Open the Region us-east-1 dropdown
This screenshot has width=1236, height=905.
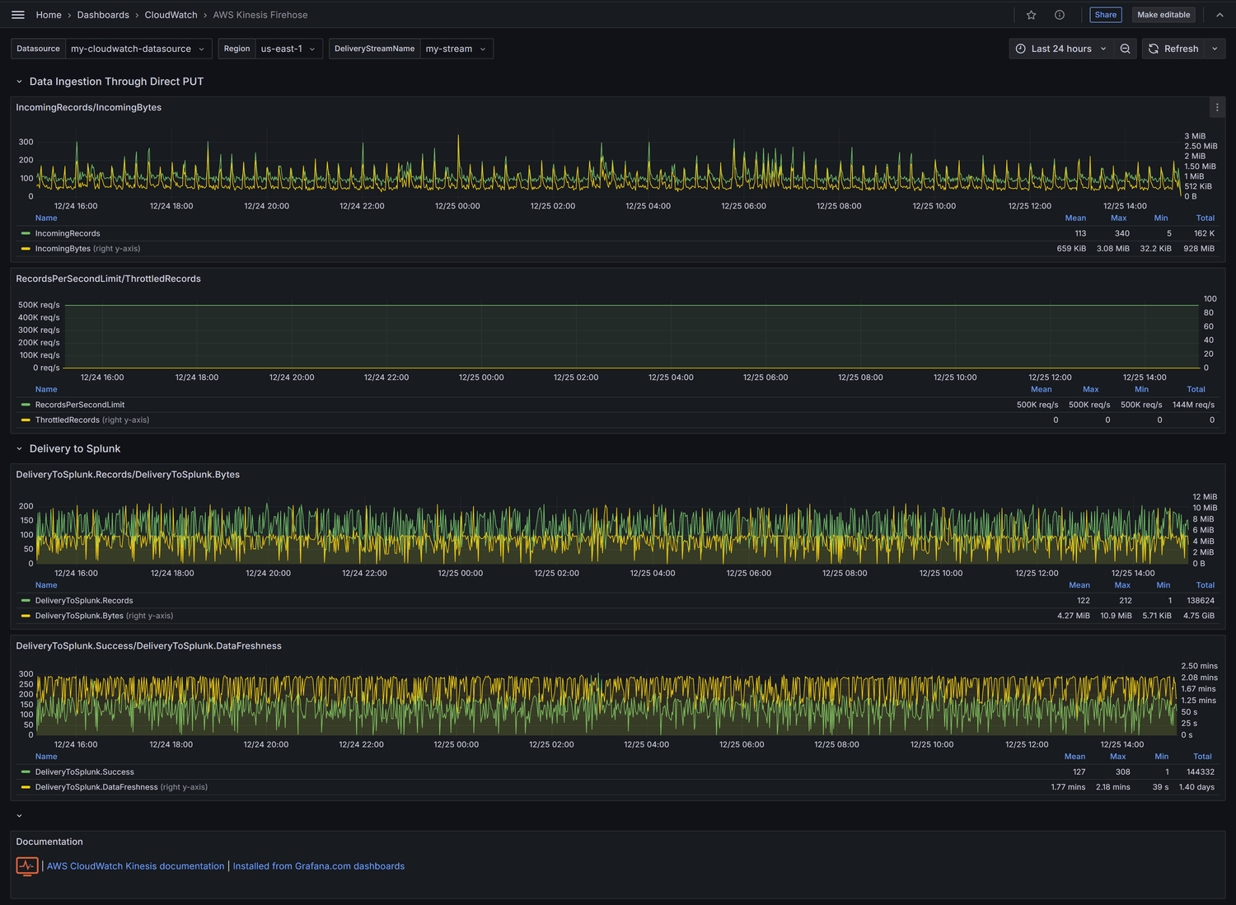coord(288,49)
